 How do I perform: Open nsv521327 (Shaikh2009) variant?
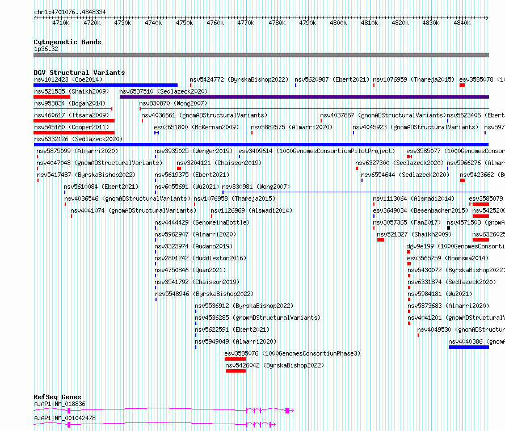tap(415, 234)
